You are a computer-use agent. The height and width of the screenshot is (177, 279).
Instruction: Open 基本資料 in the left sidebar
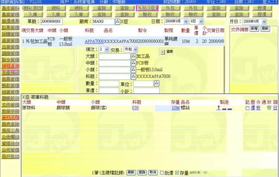point(10,8)
